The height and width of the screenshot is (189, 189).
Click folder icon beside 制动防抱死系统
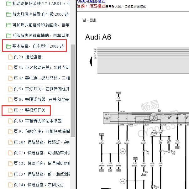click(x=9, y=4)
